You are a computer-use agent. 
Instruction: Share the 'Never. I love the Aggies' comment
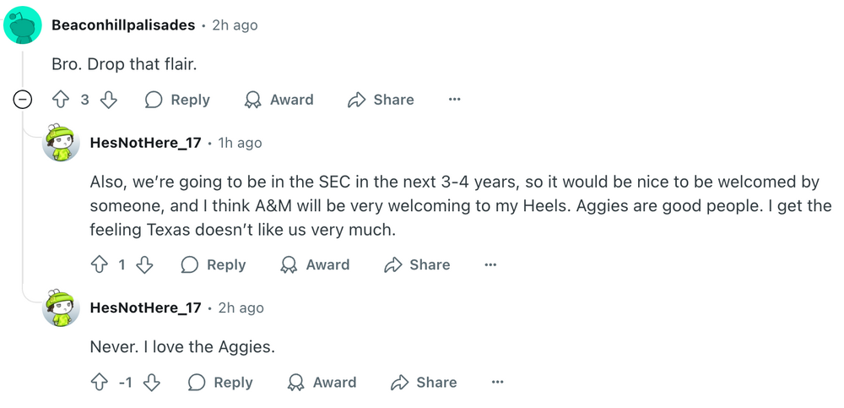424,383
